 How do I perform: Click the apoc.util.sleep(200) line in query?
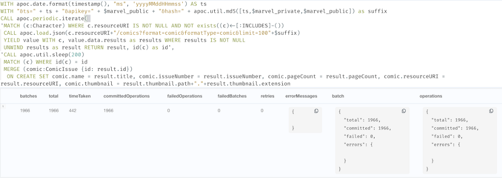pos(43,54)
